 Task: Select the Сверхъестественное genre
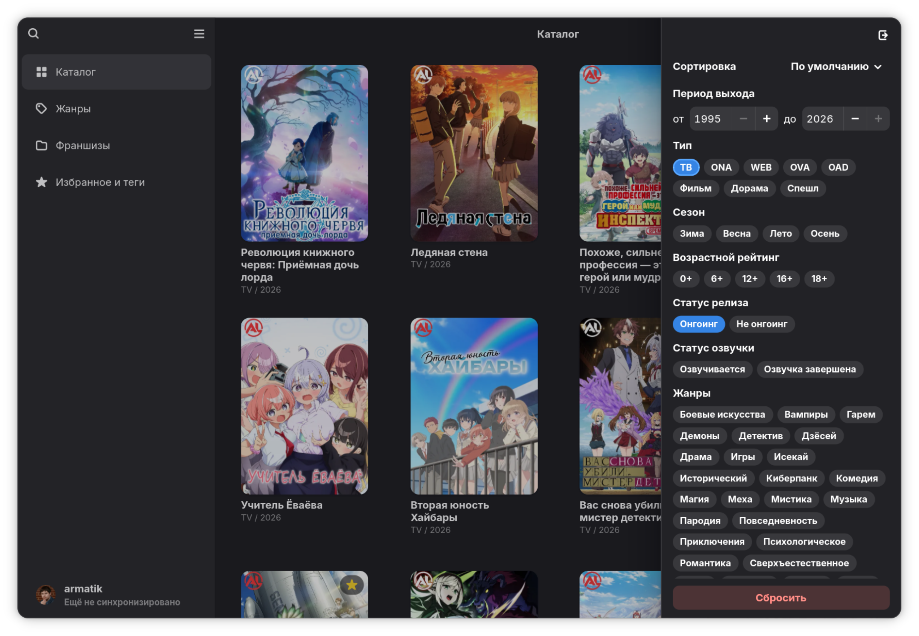(799, 563)
